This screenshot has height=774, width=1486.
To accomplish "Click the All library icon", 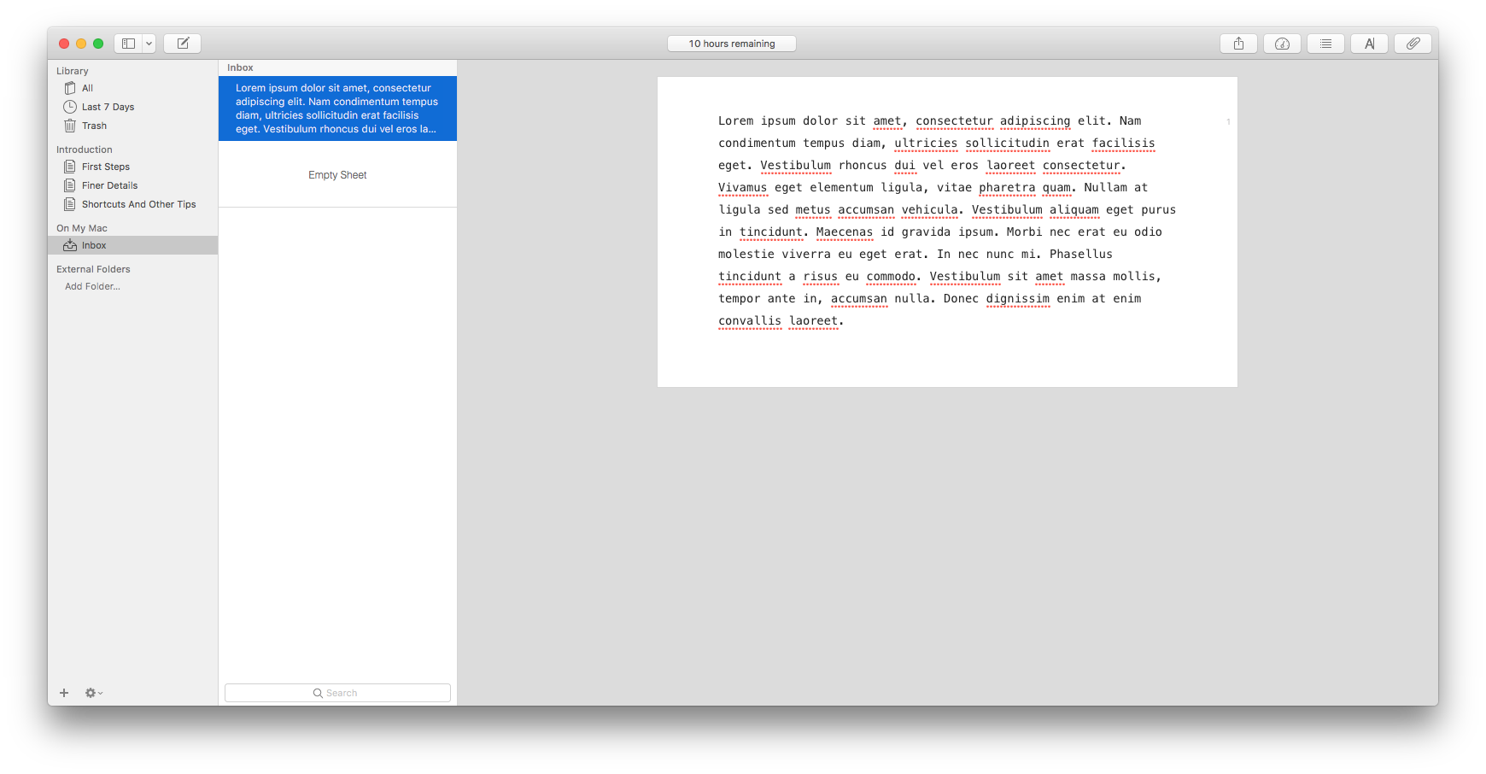I will [x=70, y=88].
